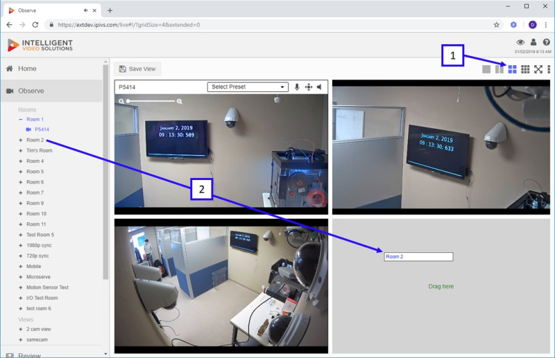Toggle the microphone on P5414 camera

[x=297, y=87]
